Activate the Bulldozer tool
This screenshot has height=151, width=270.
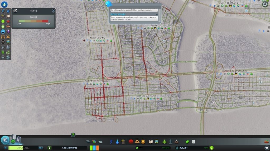click(266, 142)
